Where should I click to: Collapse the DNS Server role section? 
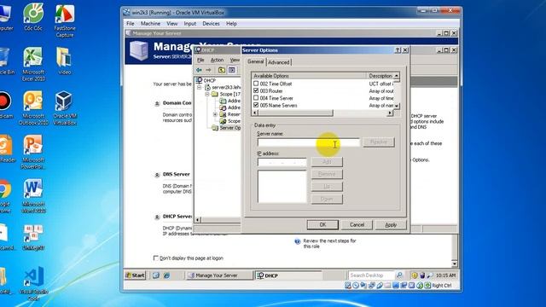point(157,175)
